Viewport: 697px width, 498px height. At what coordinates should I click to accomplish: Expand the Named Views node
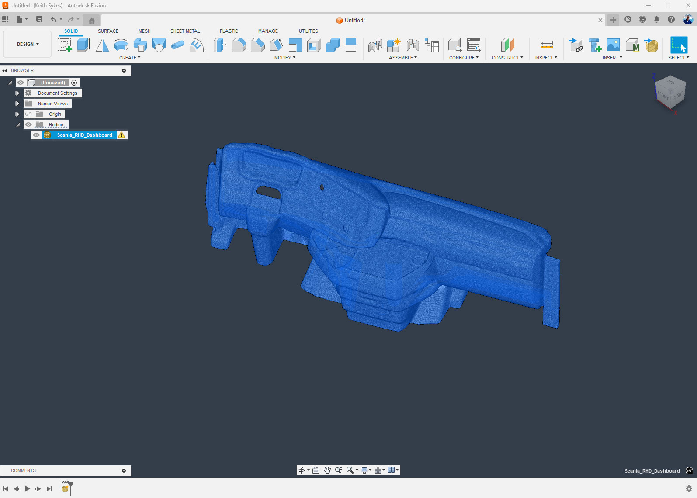pyautogui.click(x=17, y=104)
